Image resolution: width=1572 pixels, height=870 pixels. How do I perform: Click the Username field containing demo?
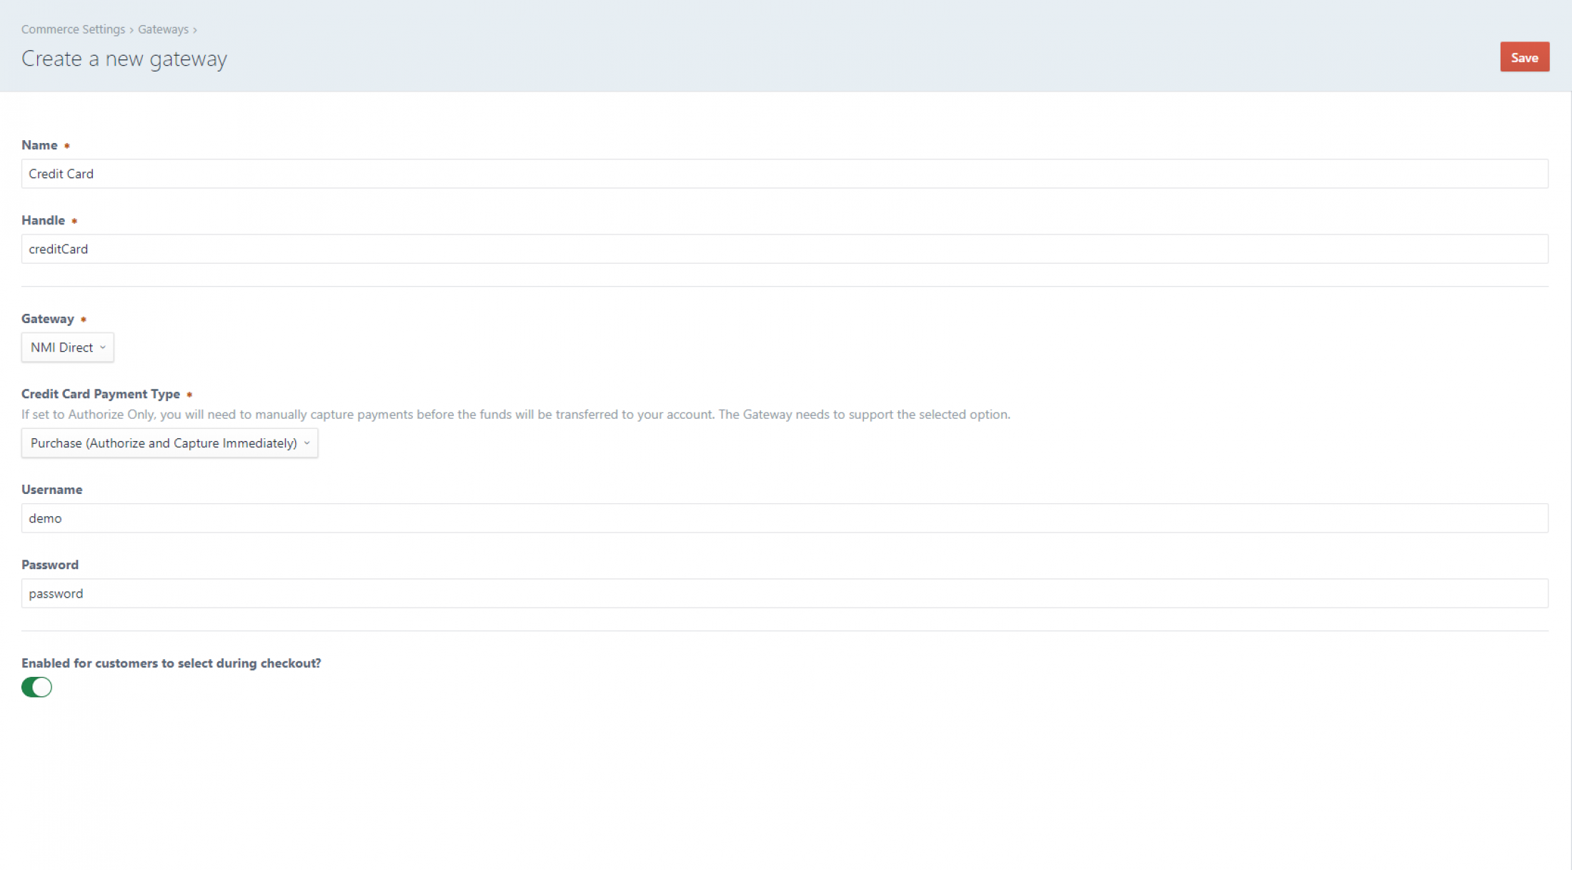coord(785,518)
